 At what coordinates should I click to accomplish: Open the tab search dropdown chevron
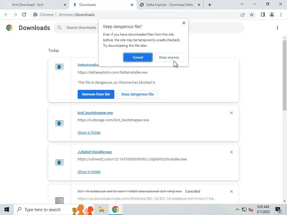coord(242,4)
